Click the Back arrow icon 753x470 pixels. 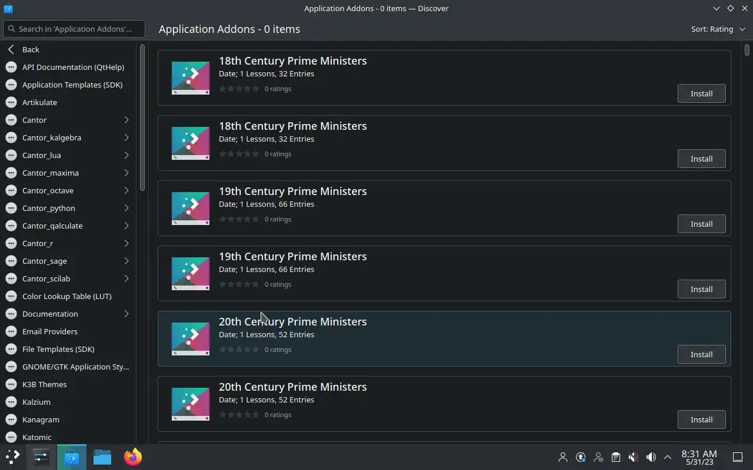point(11,49)
